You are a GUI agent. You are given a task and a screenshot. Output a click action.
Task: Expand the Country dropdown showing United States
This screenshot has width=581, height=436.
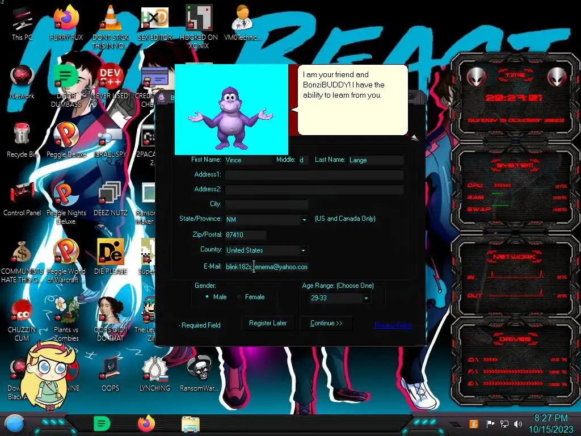[303, 250]
